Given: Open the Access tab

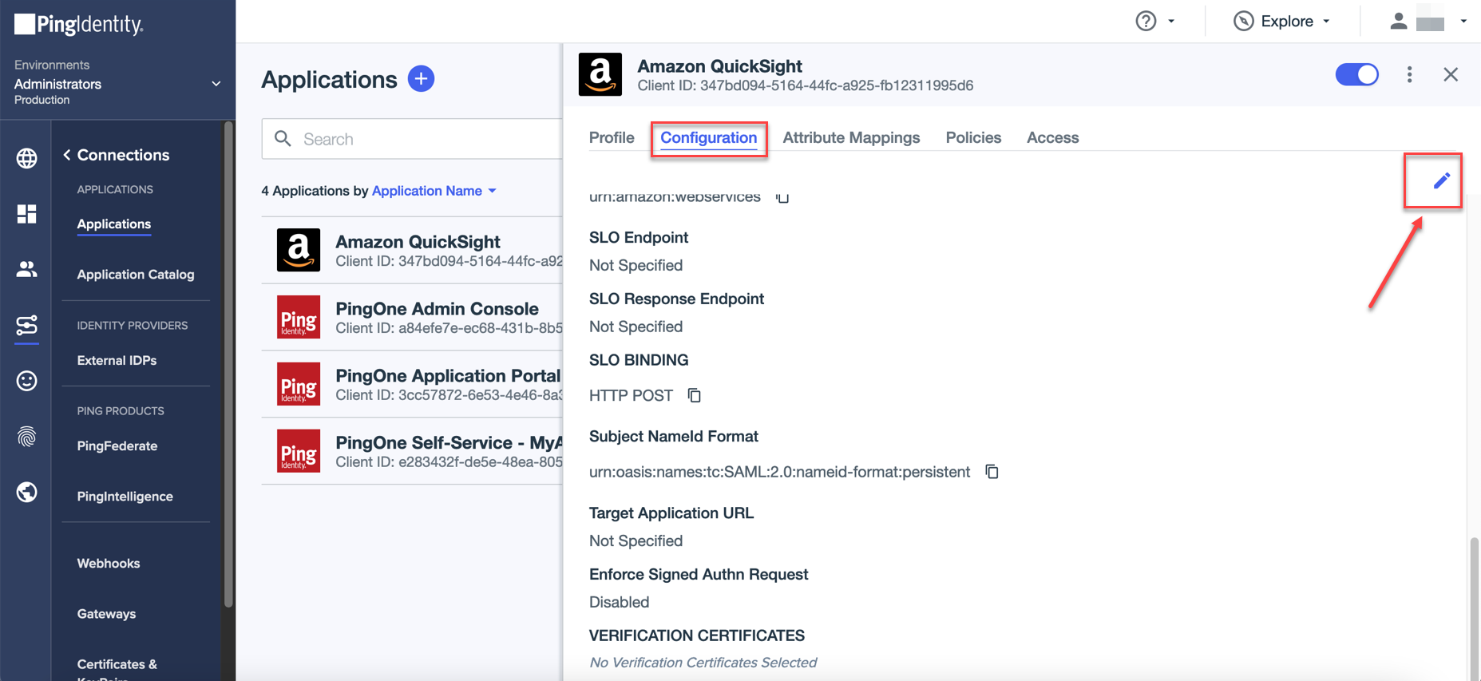Looking at the screenshot, I should tap(1052, 137).
